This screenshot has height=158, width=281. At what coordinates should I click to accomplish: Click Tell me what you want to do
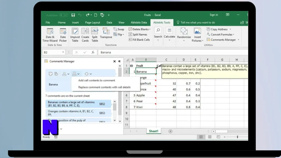pyautogui.click(x=196, y=22)
